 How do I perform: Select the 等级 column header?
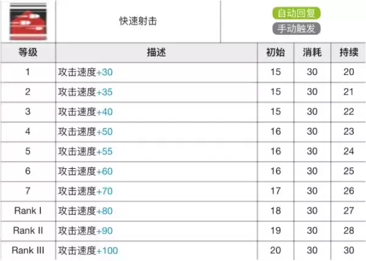pyautogui.click(x=27, y=52)
